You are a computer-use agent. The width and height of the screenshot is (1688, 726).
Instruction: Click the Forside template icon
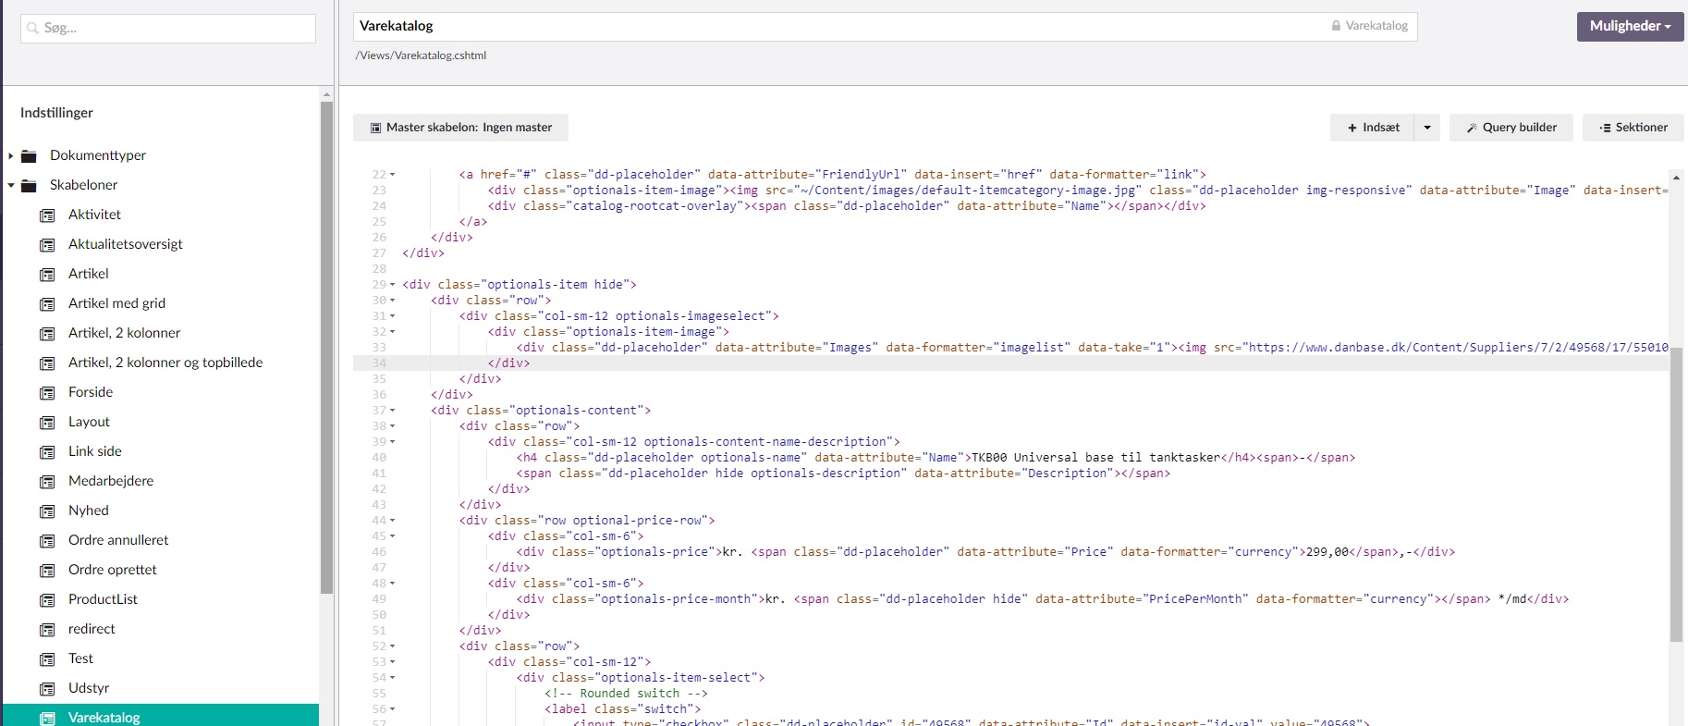pos(47,393)
